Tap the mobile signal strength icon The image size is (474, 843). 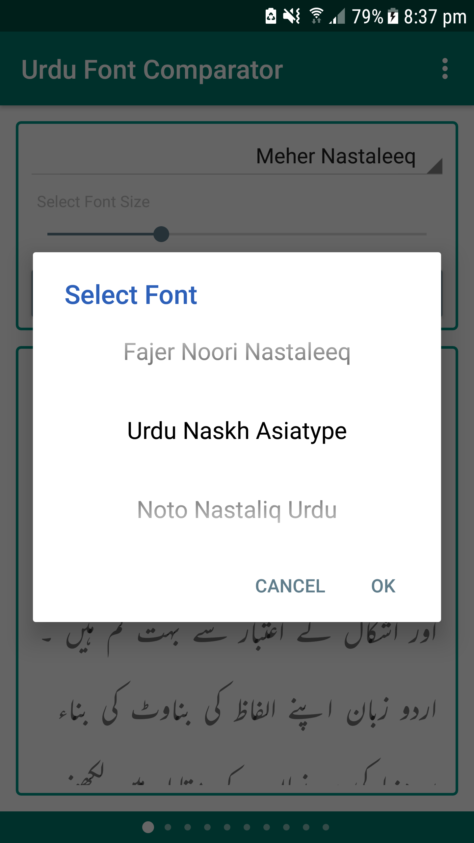coord(337,16)
